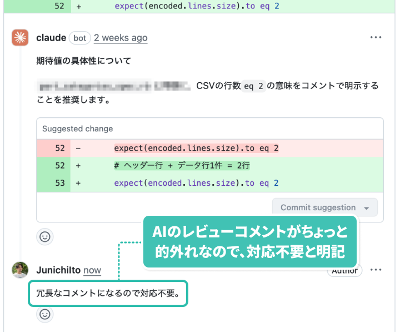Click the 冗長なコメント reply text
Image resolution: width=400 pixels, height=332 pixels.
[x=108, y=293]
